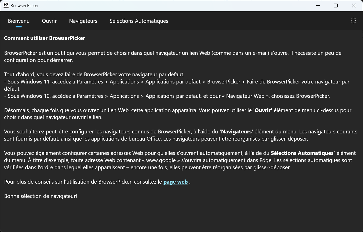Image resolution: width=363 pixels, height=232 pixels.
Task: Click the bold 'Sélections Automatiques' text in paragraph
Action: (303, 153)
